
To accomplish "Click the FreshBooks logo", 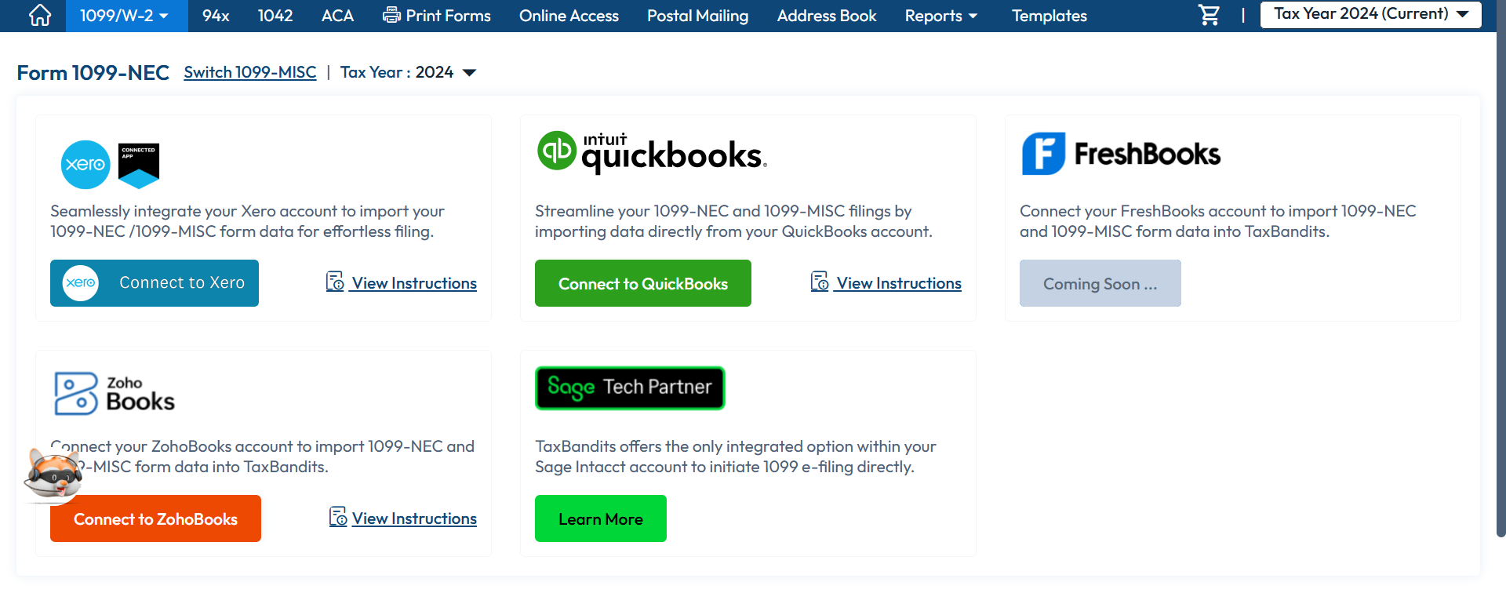I will (1121, 154).
